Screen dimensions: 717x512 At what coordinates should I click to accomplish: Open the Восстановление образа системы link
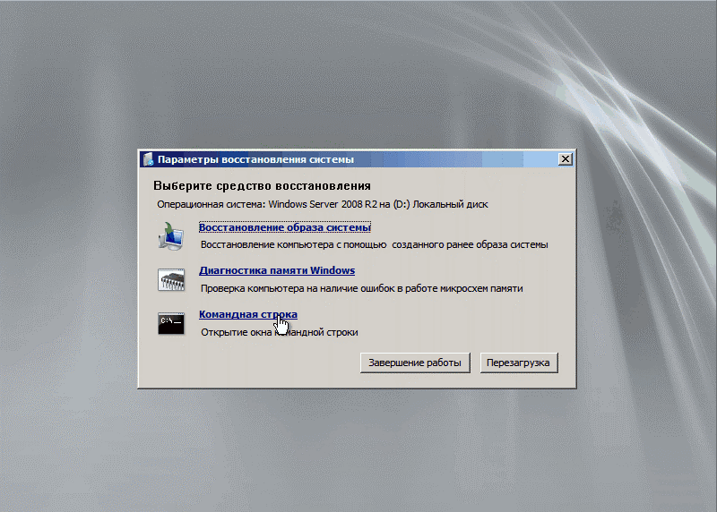pos(284,227)
